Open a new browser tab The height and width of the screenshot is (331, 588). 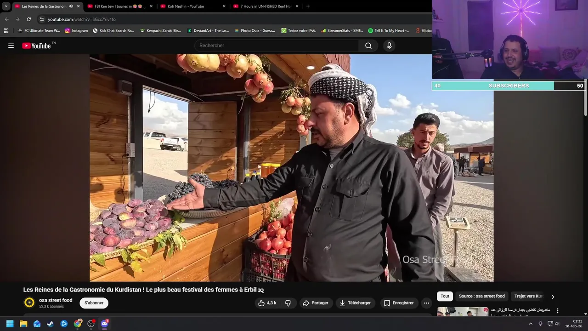coord(308,6)
